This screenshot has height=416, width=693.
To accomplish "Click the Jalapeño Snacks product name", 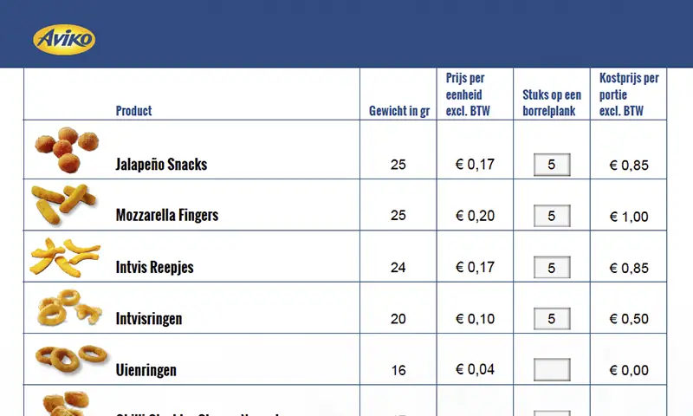I will tap(161, 165).
